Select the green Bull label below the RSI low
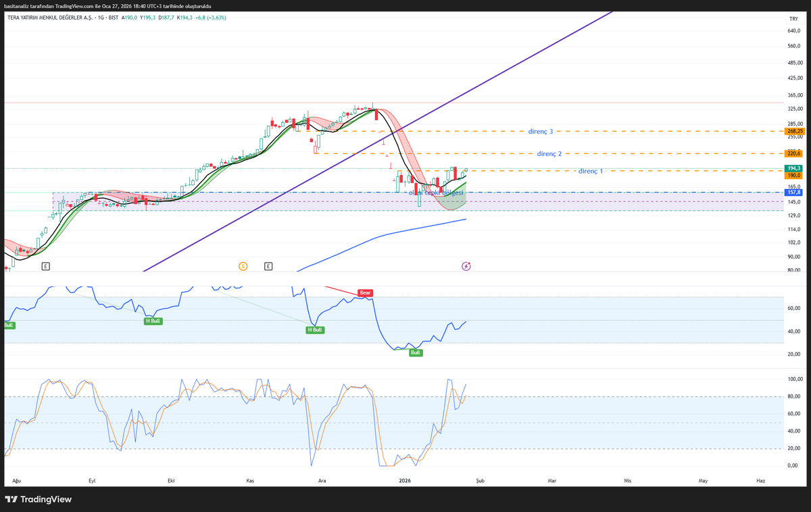Screen dimensions: 811x512 pyautogui.click(x=416, y=353)
